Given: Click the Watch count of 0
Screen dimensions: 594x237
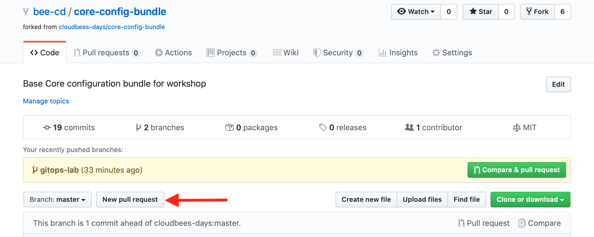Looking at the screenshot, I should coord(449,12).
